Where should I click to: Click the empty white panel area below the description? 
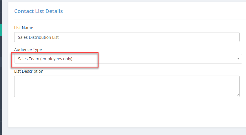click(x=127, y=112)
